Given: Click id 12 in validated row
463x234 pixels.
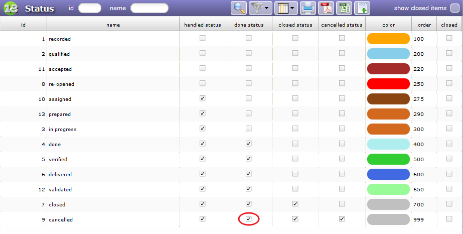Looking at the screenshot, I should [x=42, y=189].
